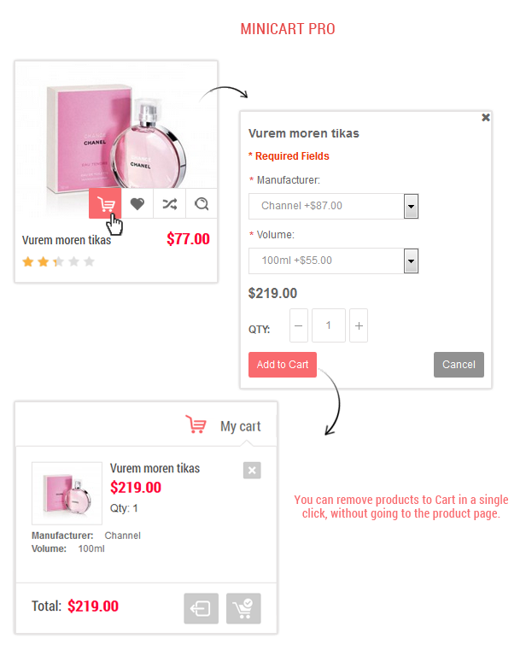Click the checkout cart icon button

[x=243, y=608]
